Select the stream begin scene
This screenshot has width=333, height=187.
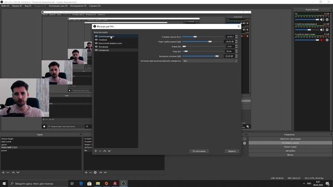click(41, 139)
